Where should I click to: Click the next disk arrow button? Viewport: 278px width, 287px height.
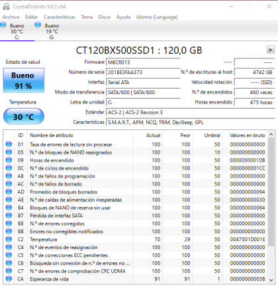(270, 50)
